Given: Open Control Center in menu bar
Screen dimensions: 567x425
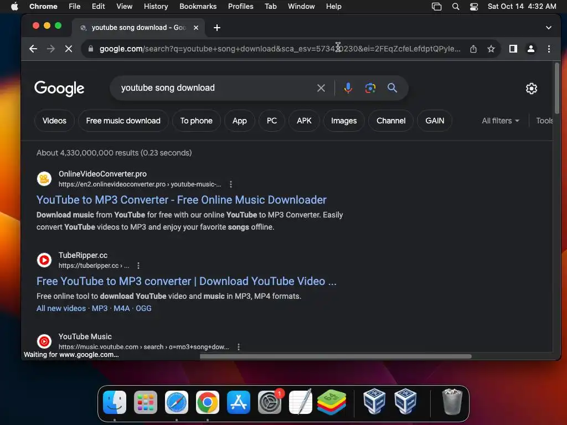Looking at the screenshot, I should [x=474, y=7].
